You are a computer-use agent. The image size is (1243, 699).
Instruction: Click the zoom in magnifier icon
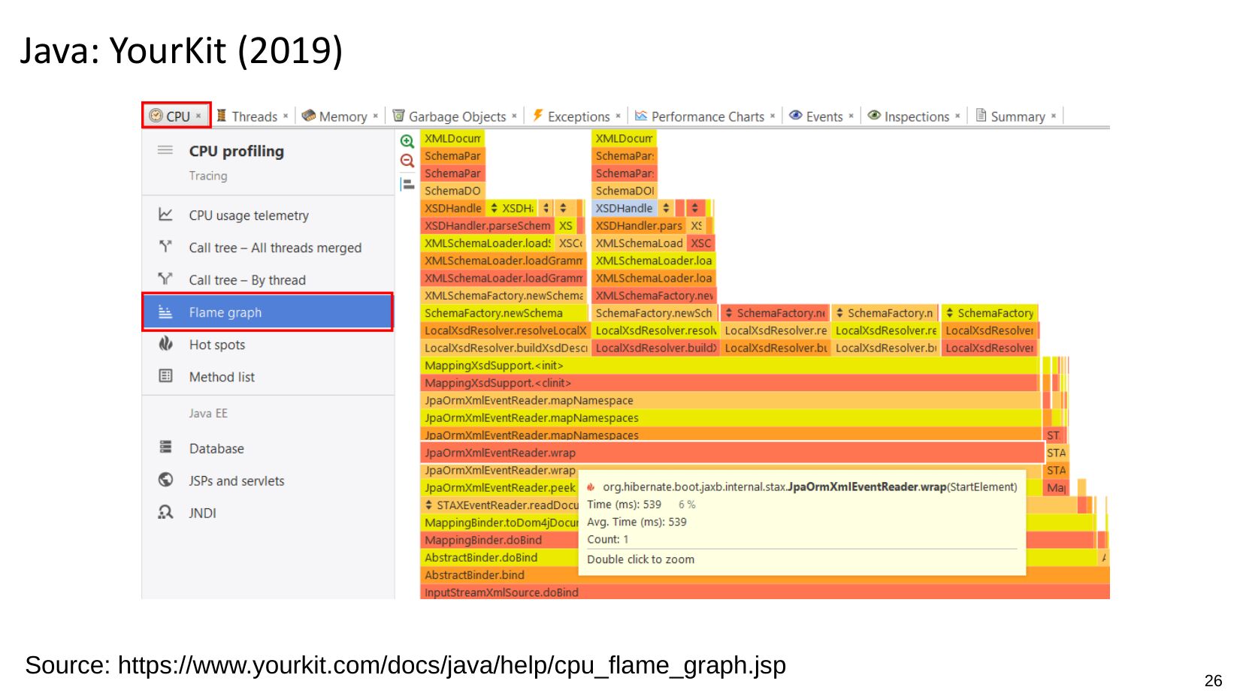click(x=407, y=141)
